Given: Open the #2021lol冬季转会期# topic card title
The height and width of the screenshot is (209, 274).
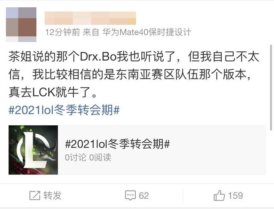Looking at the screenshot, I should pyautogui.click(x=117, y=144).
